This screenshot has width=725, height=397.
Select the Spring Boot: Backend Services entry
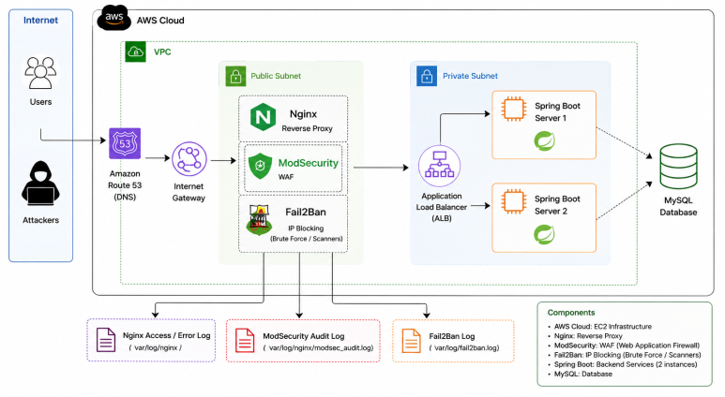tap(626, 364)
